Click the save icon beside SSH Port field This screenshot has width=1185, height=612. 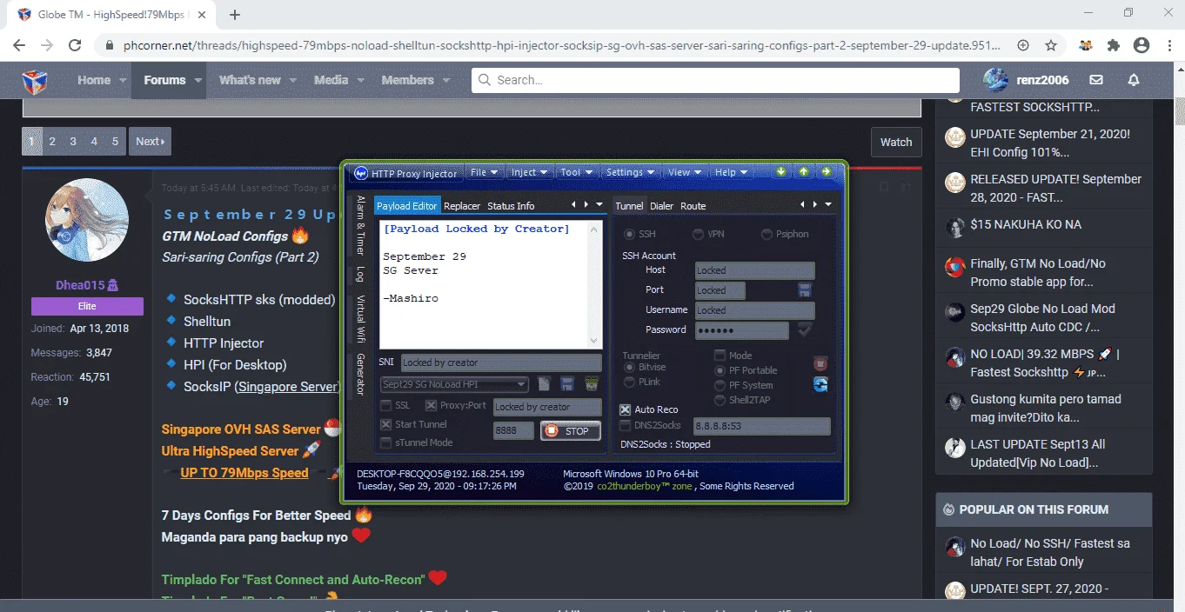[x=805, y=289]
